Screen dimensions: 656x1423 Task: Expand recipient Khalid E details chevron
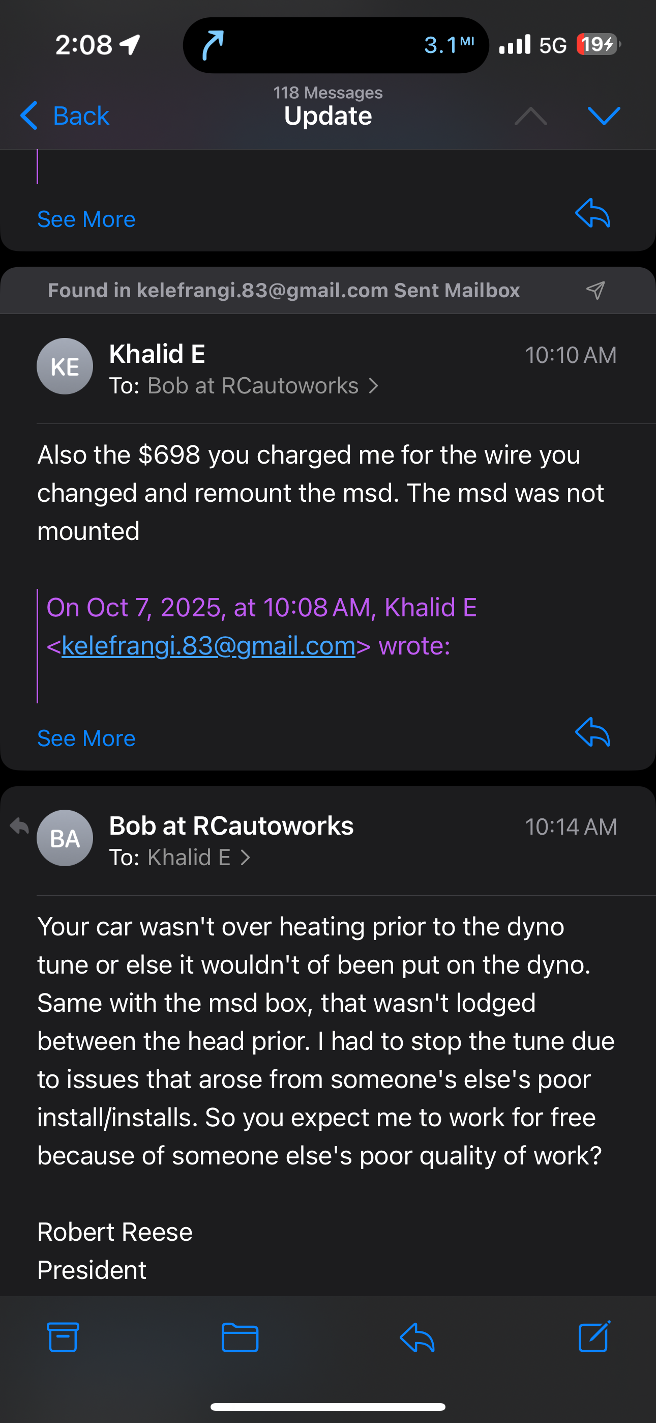tap(246, 858)
